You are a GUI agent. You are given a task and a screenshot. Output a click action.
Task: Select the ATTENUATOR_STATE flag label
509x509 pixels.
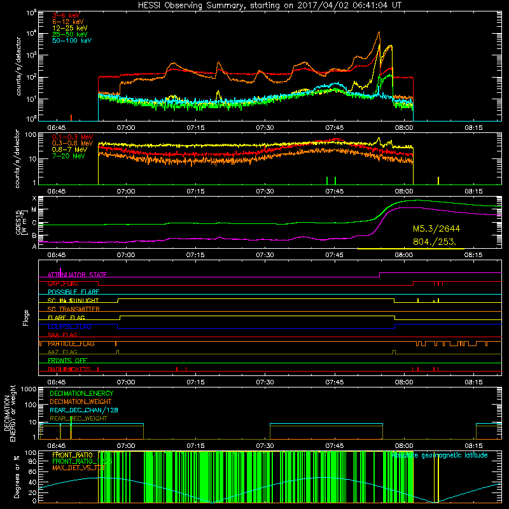pos(77,275)
